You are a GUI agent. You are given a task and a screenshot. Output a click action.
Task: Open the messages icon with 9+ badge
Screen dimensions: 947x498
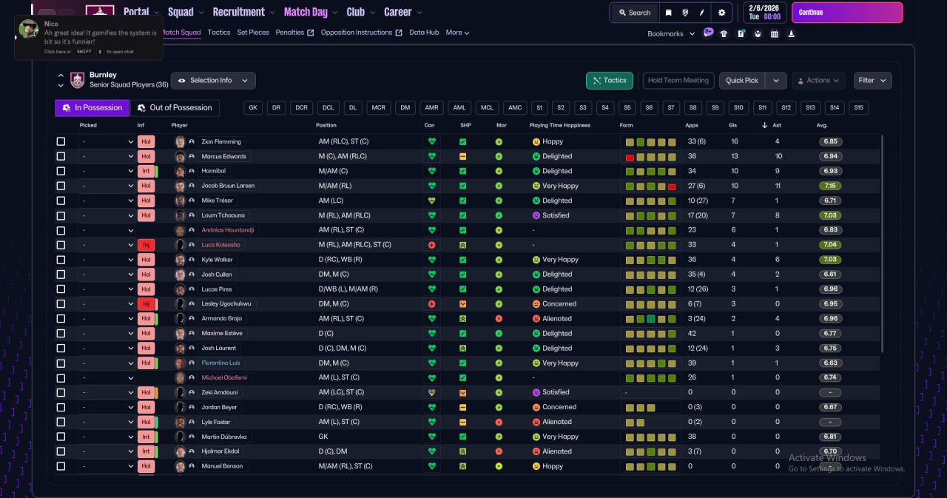(x=708, y=33)
